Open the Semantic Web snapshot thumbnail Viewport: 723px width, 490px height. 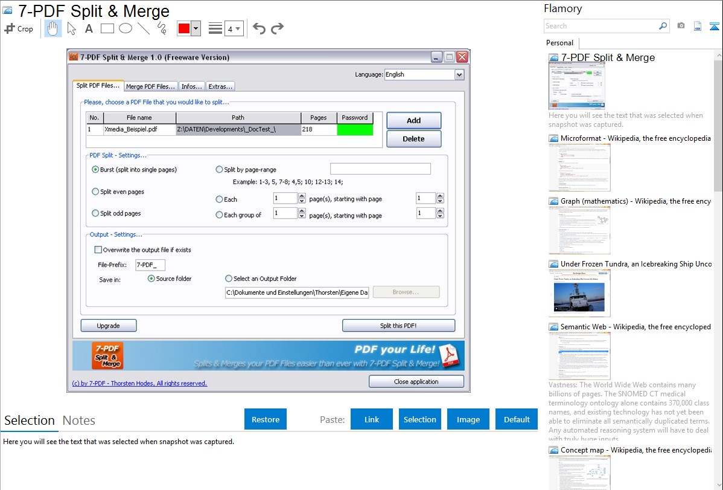[579, 356]
